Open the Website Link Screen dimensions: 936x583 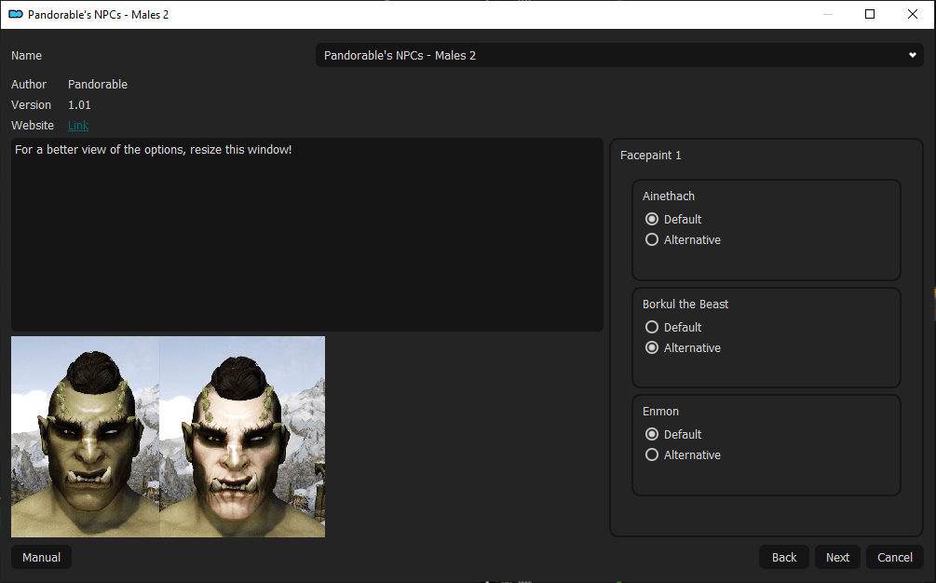pos(78,126)
